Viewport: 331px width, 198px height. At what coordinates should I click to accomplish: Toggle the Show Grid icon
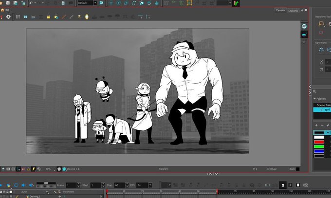pos(18,17)
